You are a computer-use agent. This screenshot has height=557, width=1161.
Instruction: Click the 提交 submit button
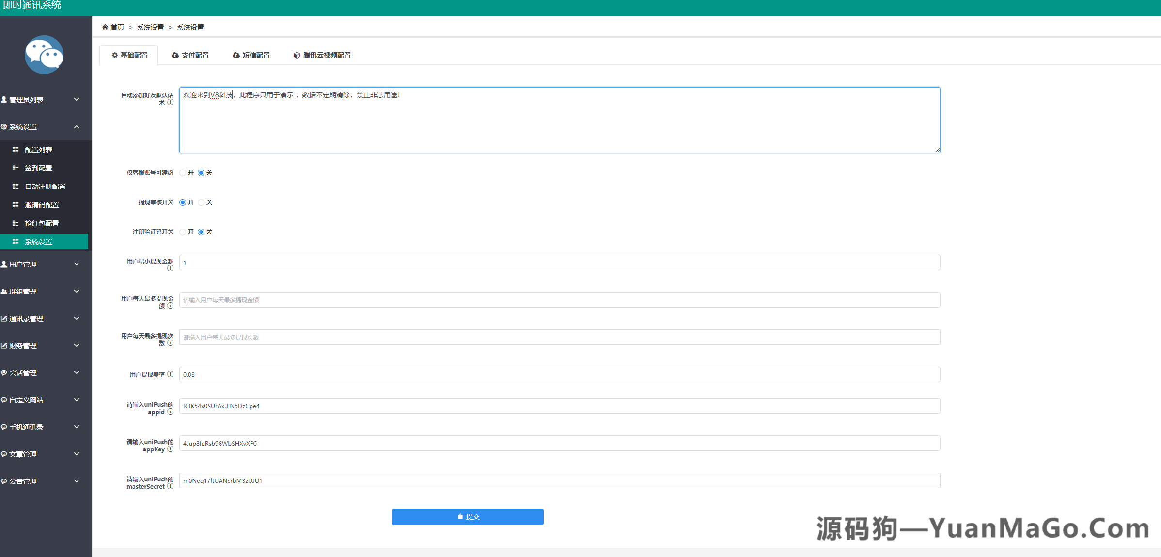(467, 517)
